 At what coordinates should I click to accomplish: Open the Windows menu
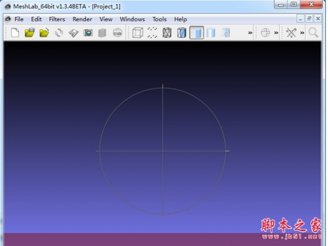[x=132, y=19]
